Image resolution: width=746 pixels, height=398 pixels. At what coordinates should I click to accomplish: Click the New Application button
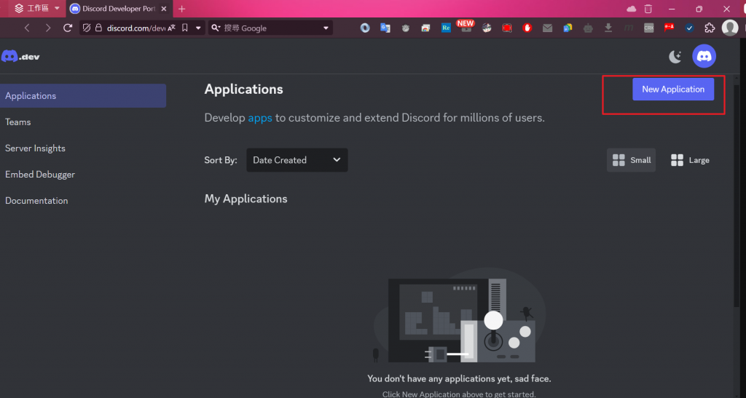click(x=672, y=89)
